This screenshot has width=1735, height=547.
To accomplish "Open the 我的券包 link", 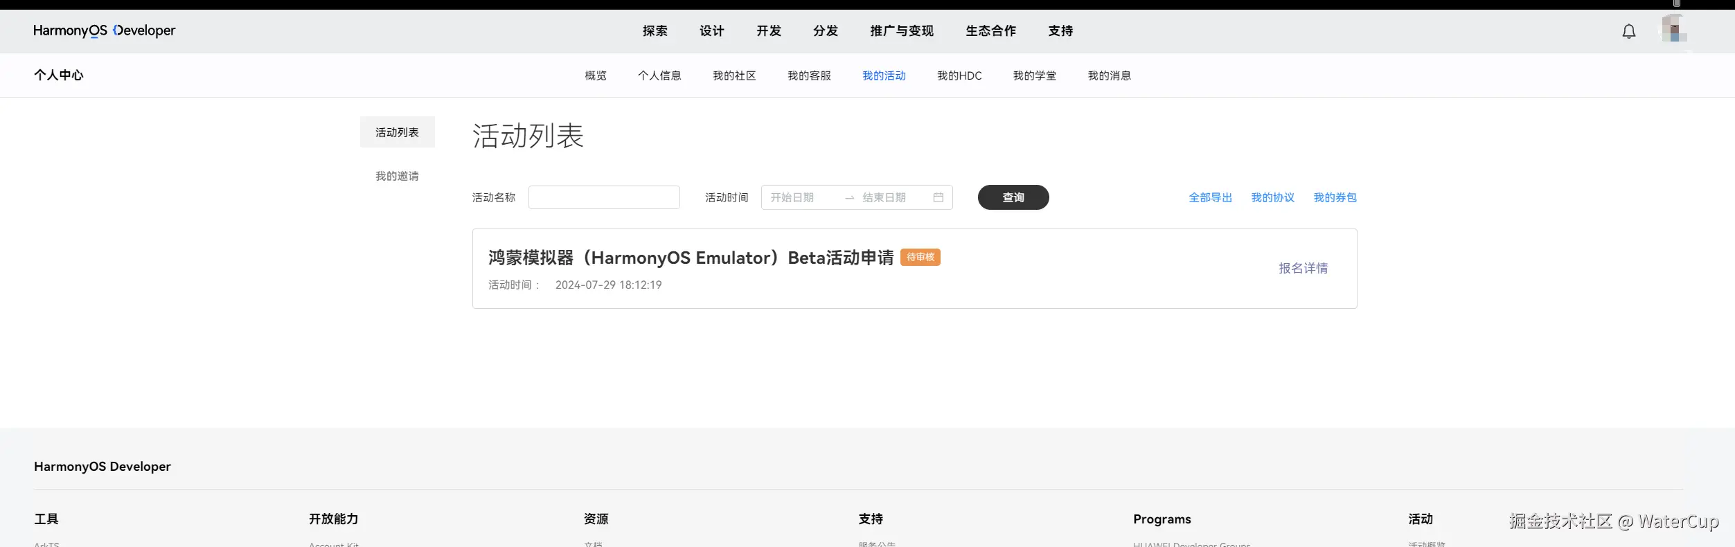I will [x=1335, y=197].
